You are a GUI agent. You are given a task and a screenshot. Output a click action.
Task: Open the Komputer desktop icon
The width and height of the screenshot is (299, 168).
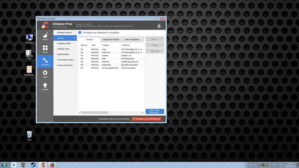30,39
